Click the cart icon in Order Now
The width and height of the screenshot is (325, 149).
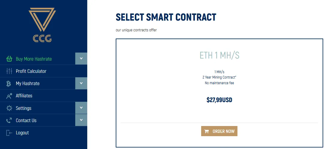(x=207, y=131)
